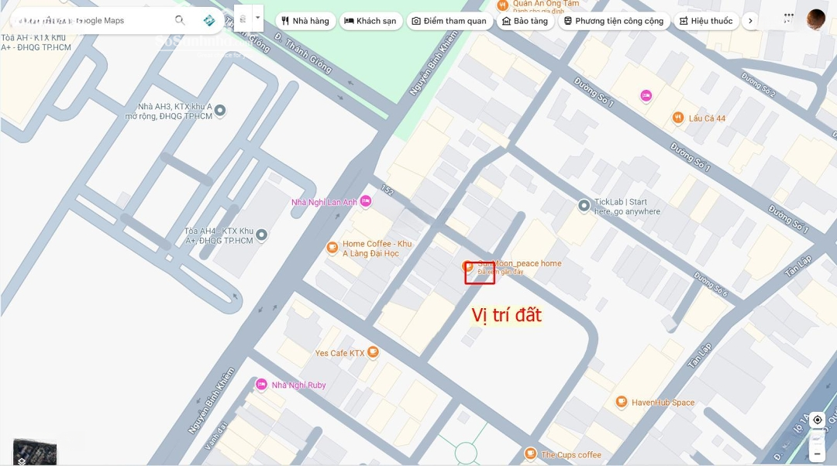Screen dimensions: 837x466
Task: Select the Khách sạn chip
Action: pos(371,21)
